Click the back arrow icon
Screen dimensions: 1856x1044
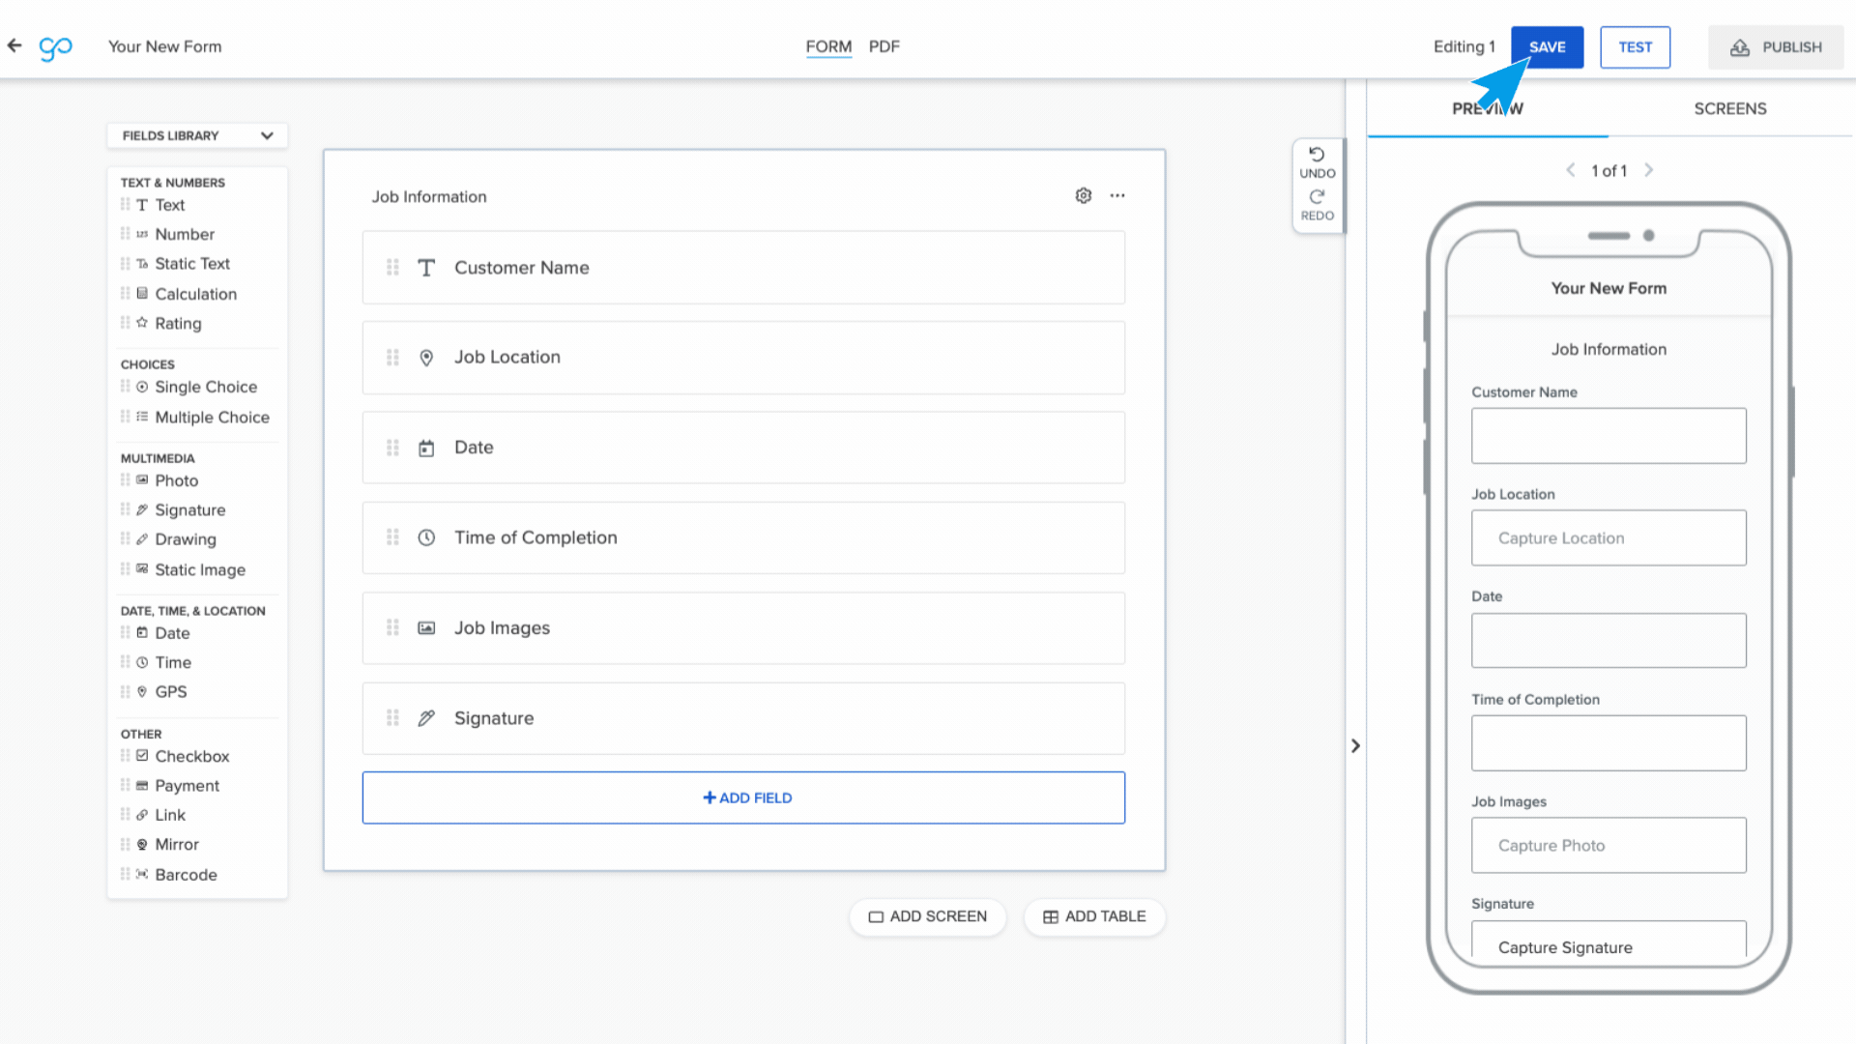click(x=14, y=45)
